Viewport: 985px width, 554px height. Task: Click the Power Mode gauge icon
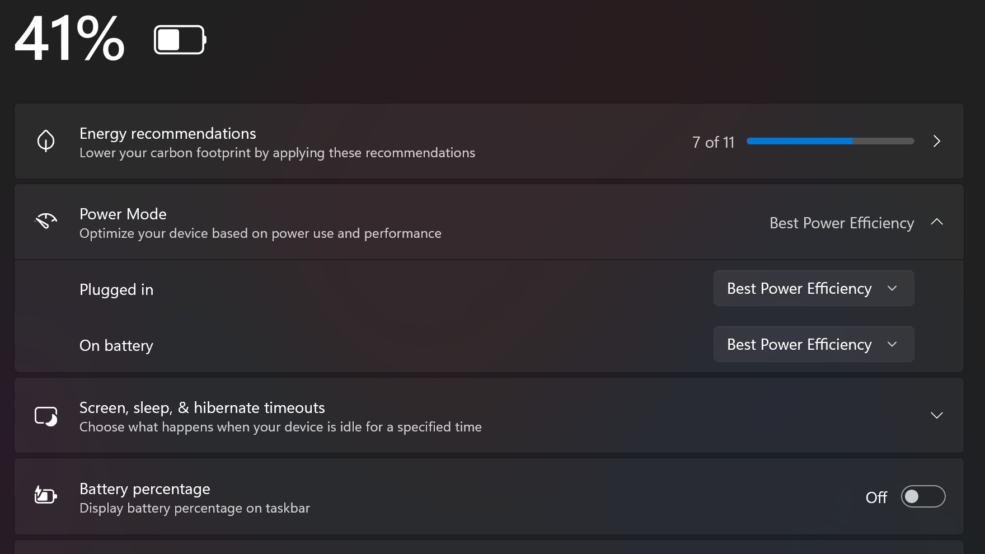[x=46, y=222]
